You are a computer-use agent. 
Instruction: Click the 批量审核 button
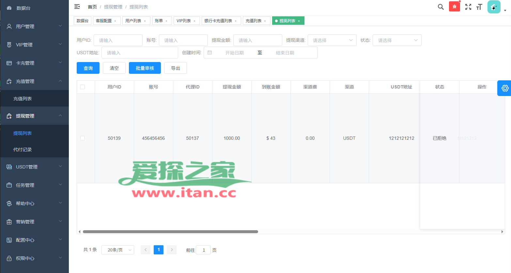pyautogui.click(x=145, y=68)
